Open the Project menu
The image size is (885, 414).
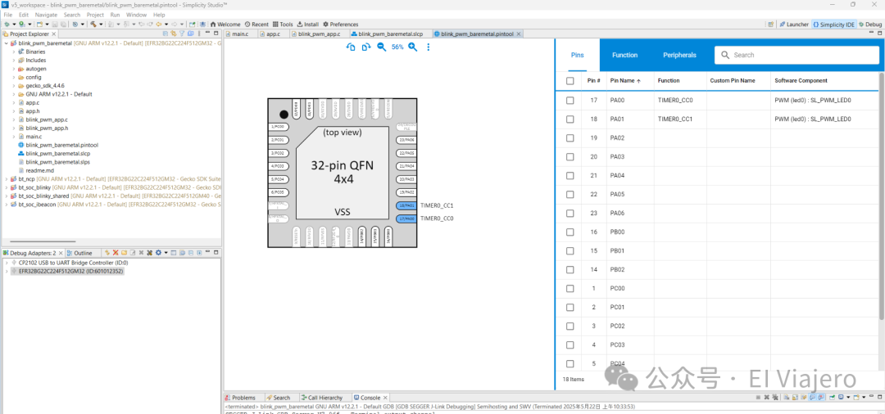point(95,15)
